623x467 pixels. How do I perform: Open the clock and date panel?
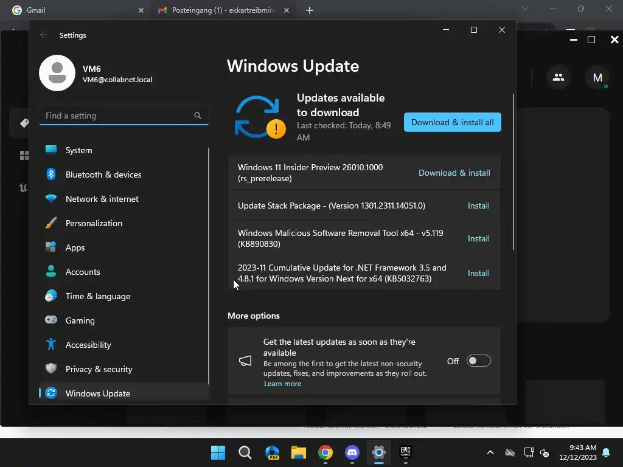pyautogui.click(x=578, y=452)
